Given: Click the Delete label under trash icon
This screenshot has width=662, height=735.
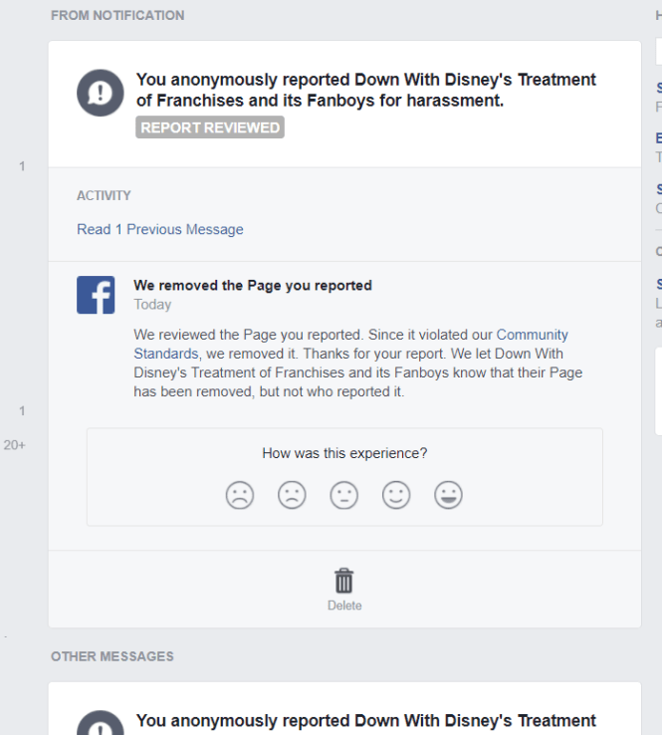Looking at the screenshot, I should (344, 606).
